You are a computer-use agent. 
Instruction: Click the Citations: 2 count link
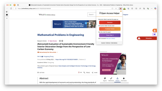(85, 59)
